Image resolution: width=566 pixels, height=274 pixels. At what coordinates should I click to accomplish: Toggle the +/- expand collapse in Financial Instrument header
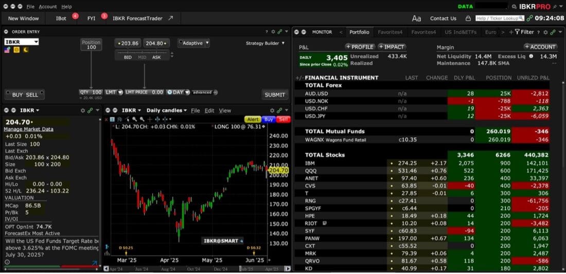299,78
